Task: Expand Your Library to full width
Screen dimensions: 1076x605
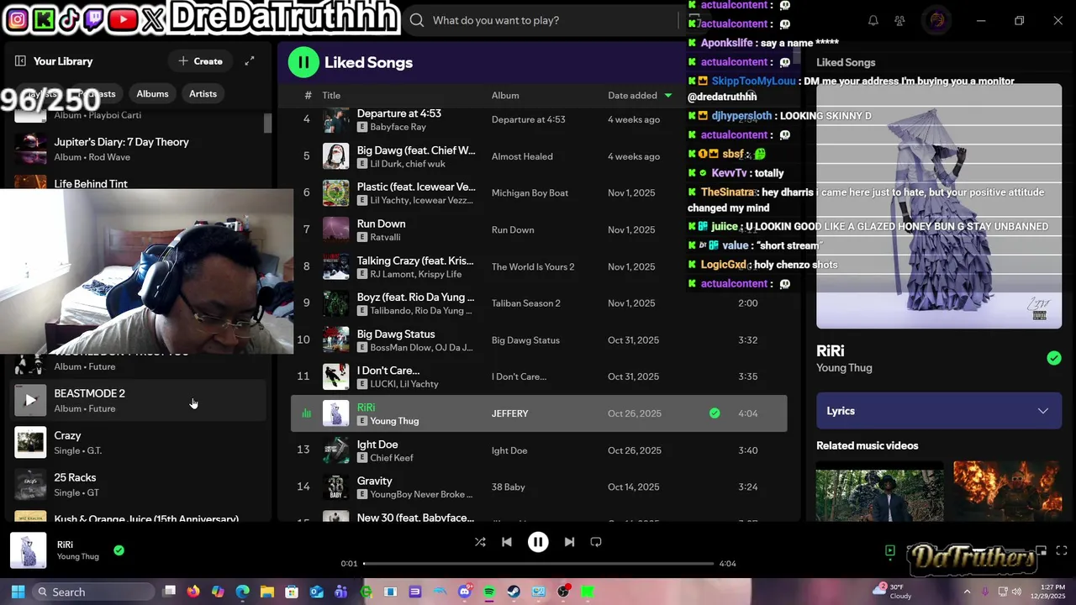Action: click(x=250, y=61)
